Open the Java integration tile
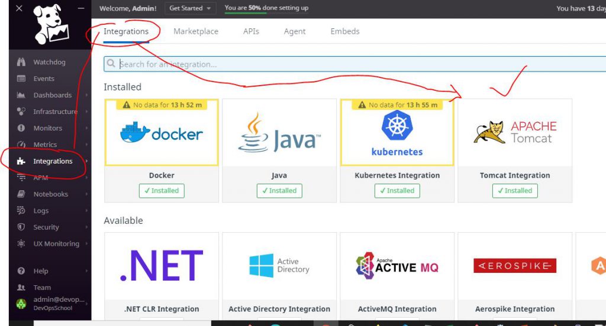606x326 pixels. point(279,137)
